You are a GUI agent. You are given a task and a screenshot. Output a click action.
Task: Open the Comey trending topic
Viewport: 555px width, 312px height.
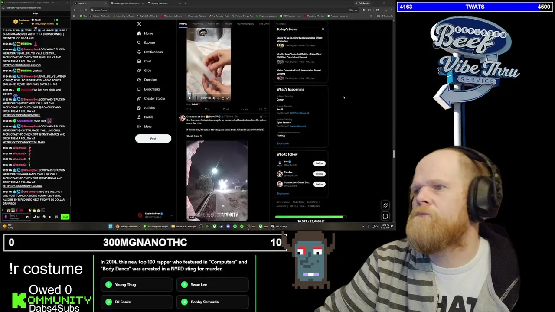[281, 100]
